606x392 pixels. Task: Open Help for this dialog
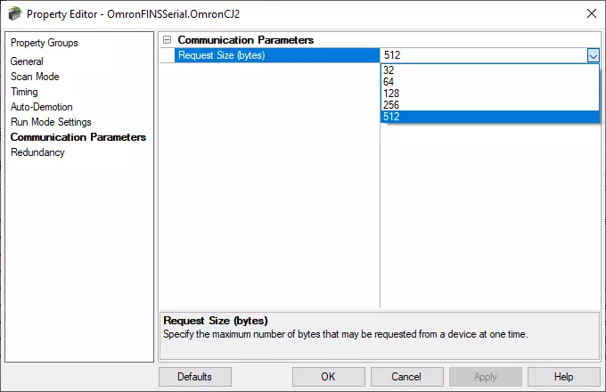564,377
